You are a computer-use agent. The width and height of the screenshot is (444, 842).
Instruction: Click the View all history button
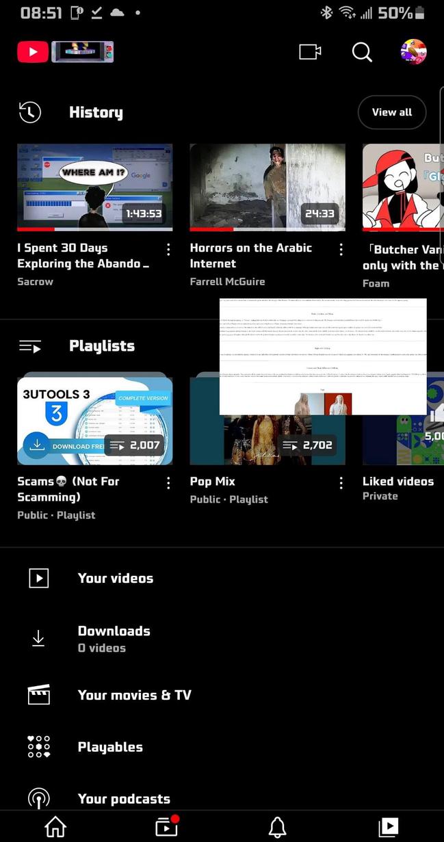pyautogui.click(x=392, y=112)
